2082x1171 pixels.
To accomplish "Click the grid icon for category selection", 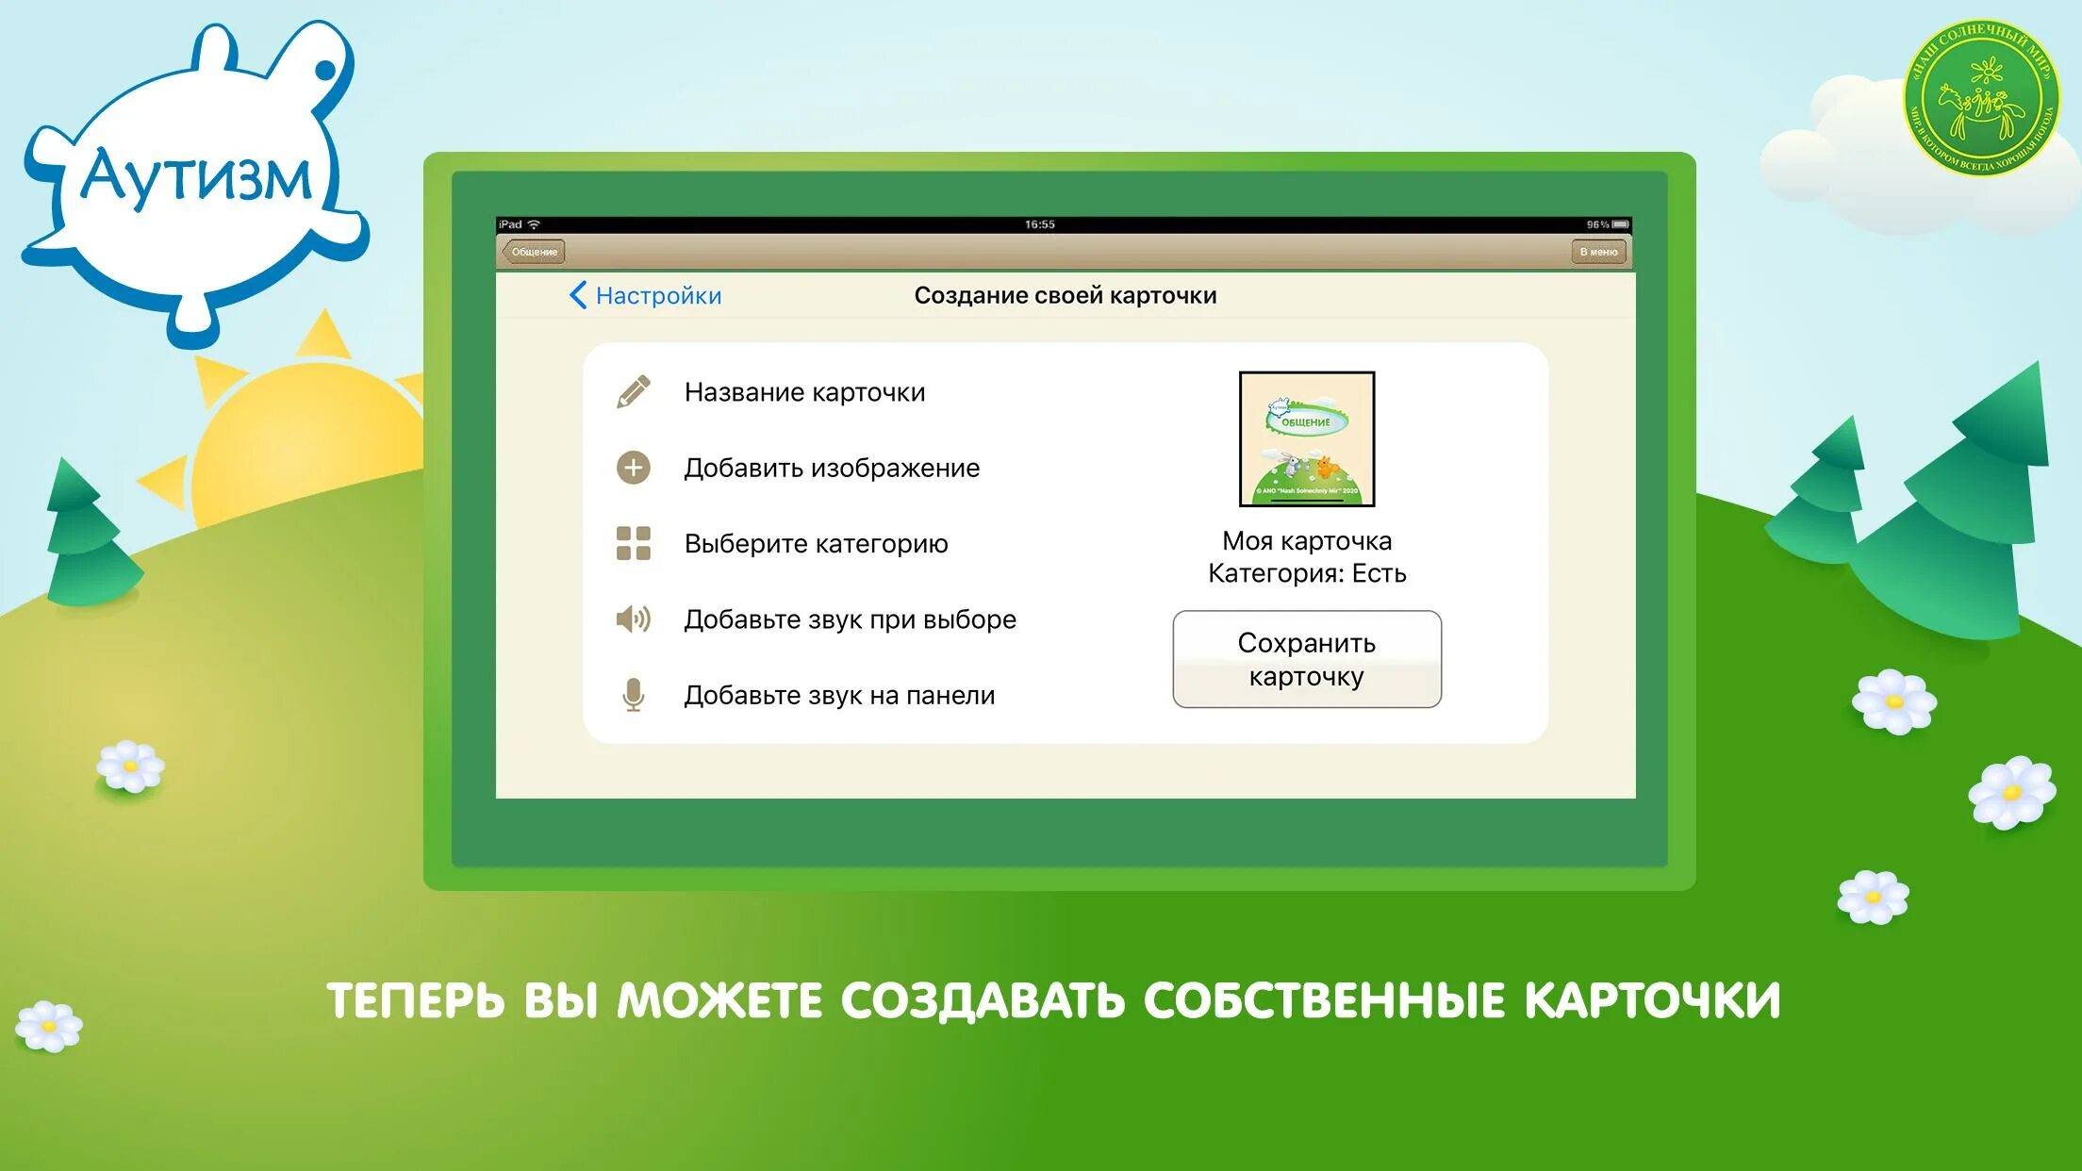I will click(634, 543).
